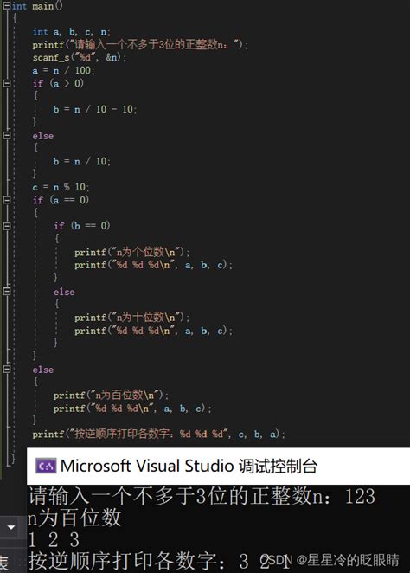
Task: Click the console output '1 2 3'
Action: click(54, 540)
